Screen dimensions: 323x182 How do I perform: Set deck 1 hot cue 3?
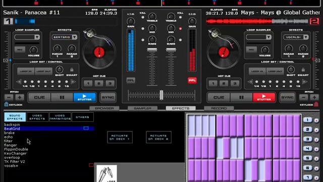click(x=110, y=83)
